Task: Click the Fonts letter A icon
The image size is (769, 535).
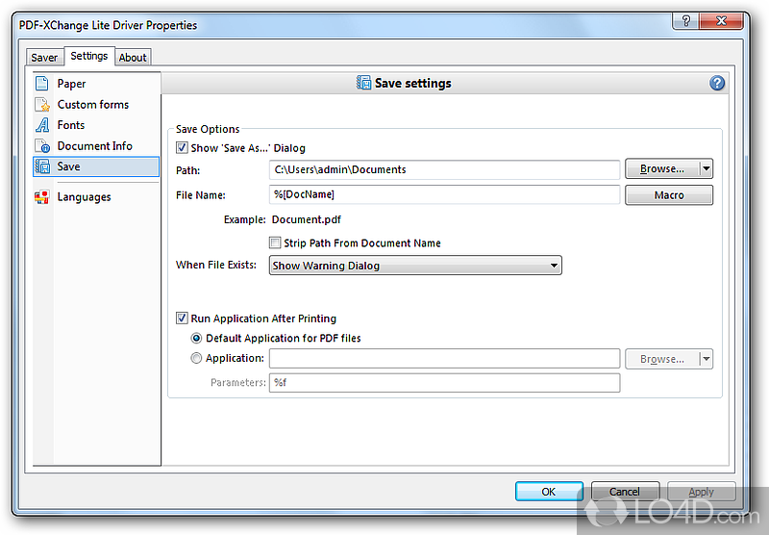Action: pyautogui.click(x=42, y=125)
